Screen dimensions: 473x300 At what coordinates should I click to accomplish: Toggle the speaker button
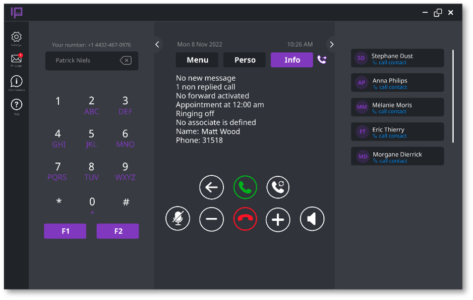click(312, 218)
